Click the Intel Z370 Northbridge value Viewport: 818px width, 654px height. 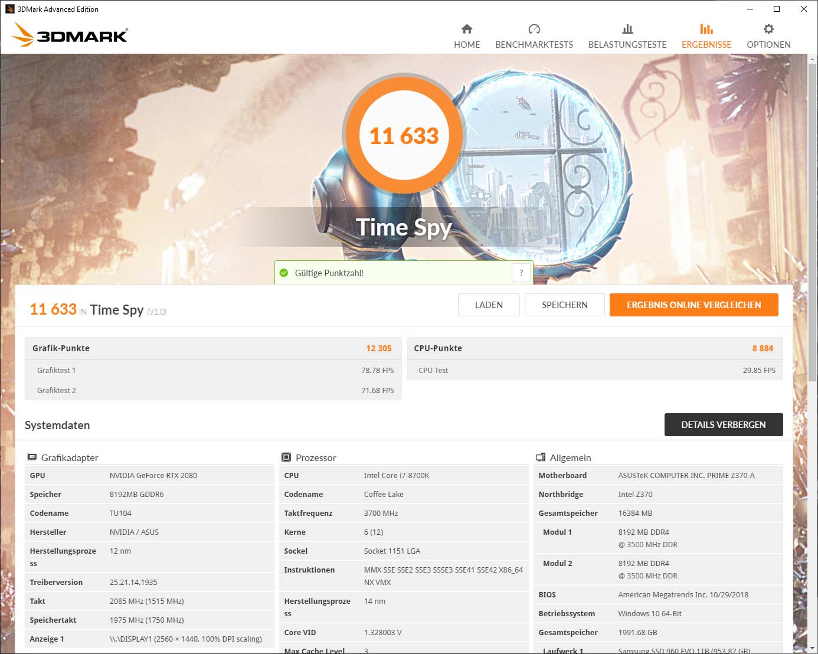pyautogui.click(x=635, y=494)
